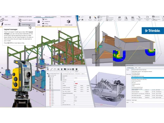Screen dimensions: 164x123
Task: Open DRAWINGS & REPORTS ribbon tab
Action: pyautogui.click(x=25, y=17)
